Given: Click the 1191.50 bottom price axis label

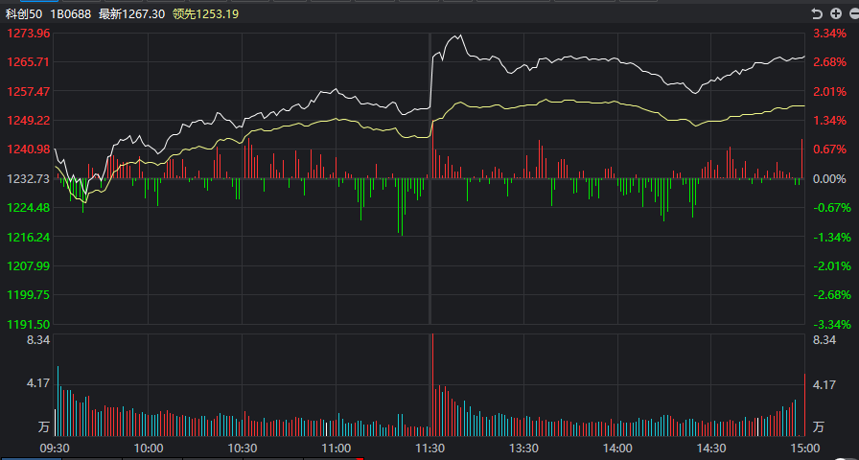Looking at the screenshot, I should (x=29, y=324).
